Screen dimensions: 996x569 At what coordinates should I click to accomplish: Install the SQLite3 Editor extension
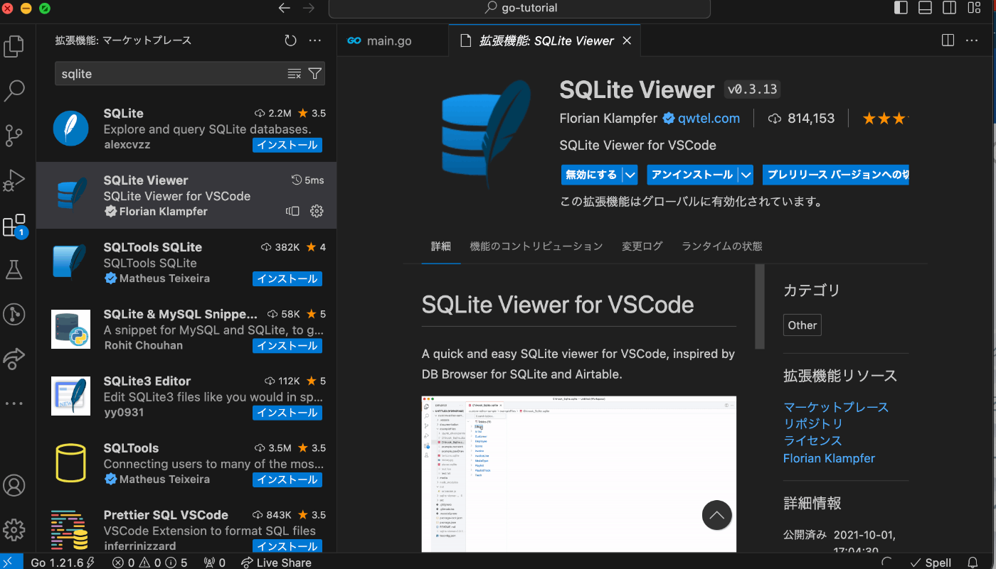(287, 413)
